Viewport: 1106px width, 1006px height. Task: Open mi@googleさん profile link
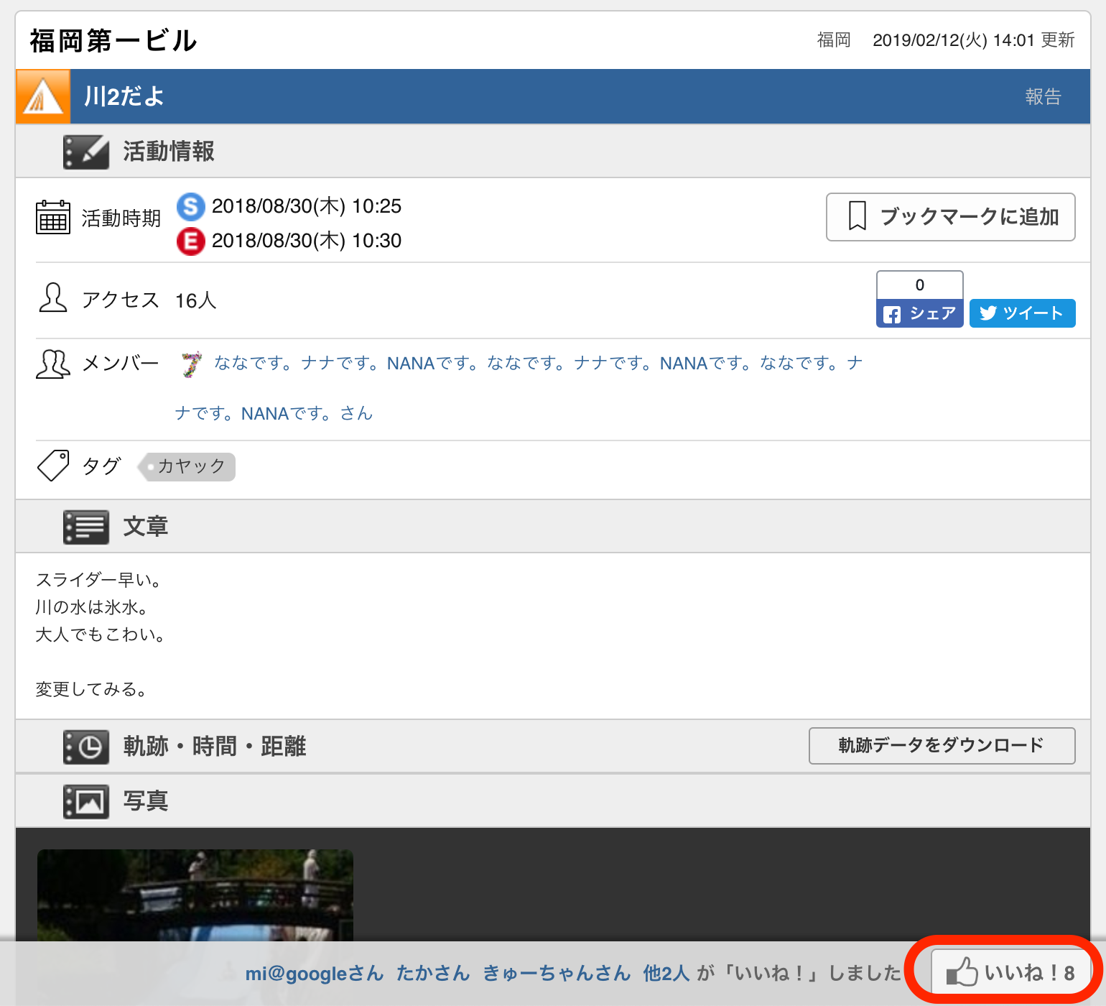pyautogui.click(x=315, y=974)
